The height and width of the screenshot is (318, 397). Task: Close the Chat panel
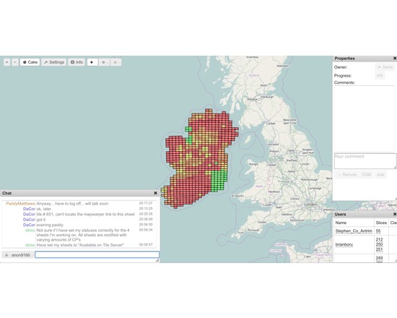[155, 193]
